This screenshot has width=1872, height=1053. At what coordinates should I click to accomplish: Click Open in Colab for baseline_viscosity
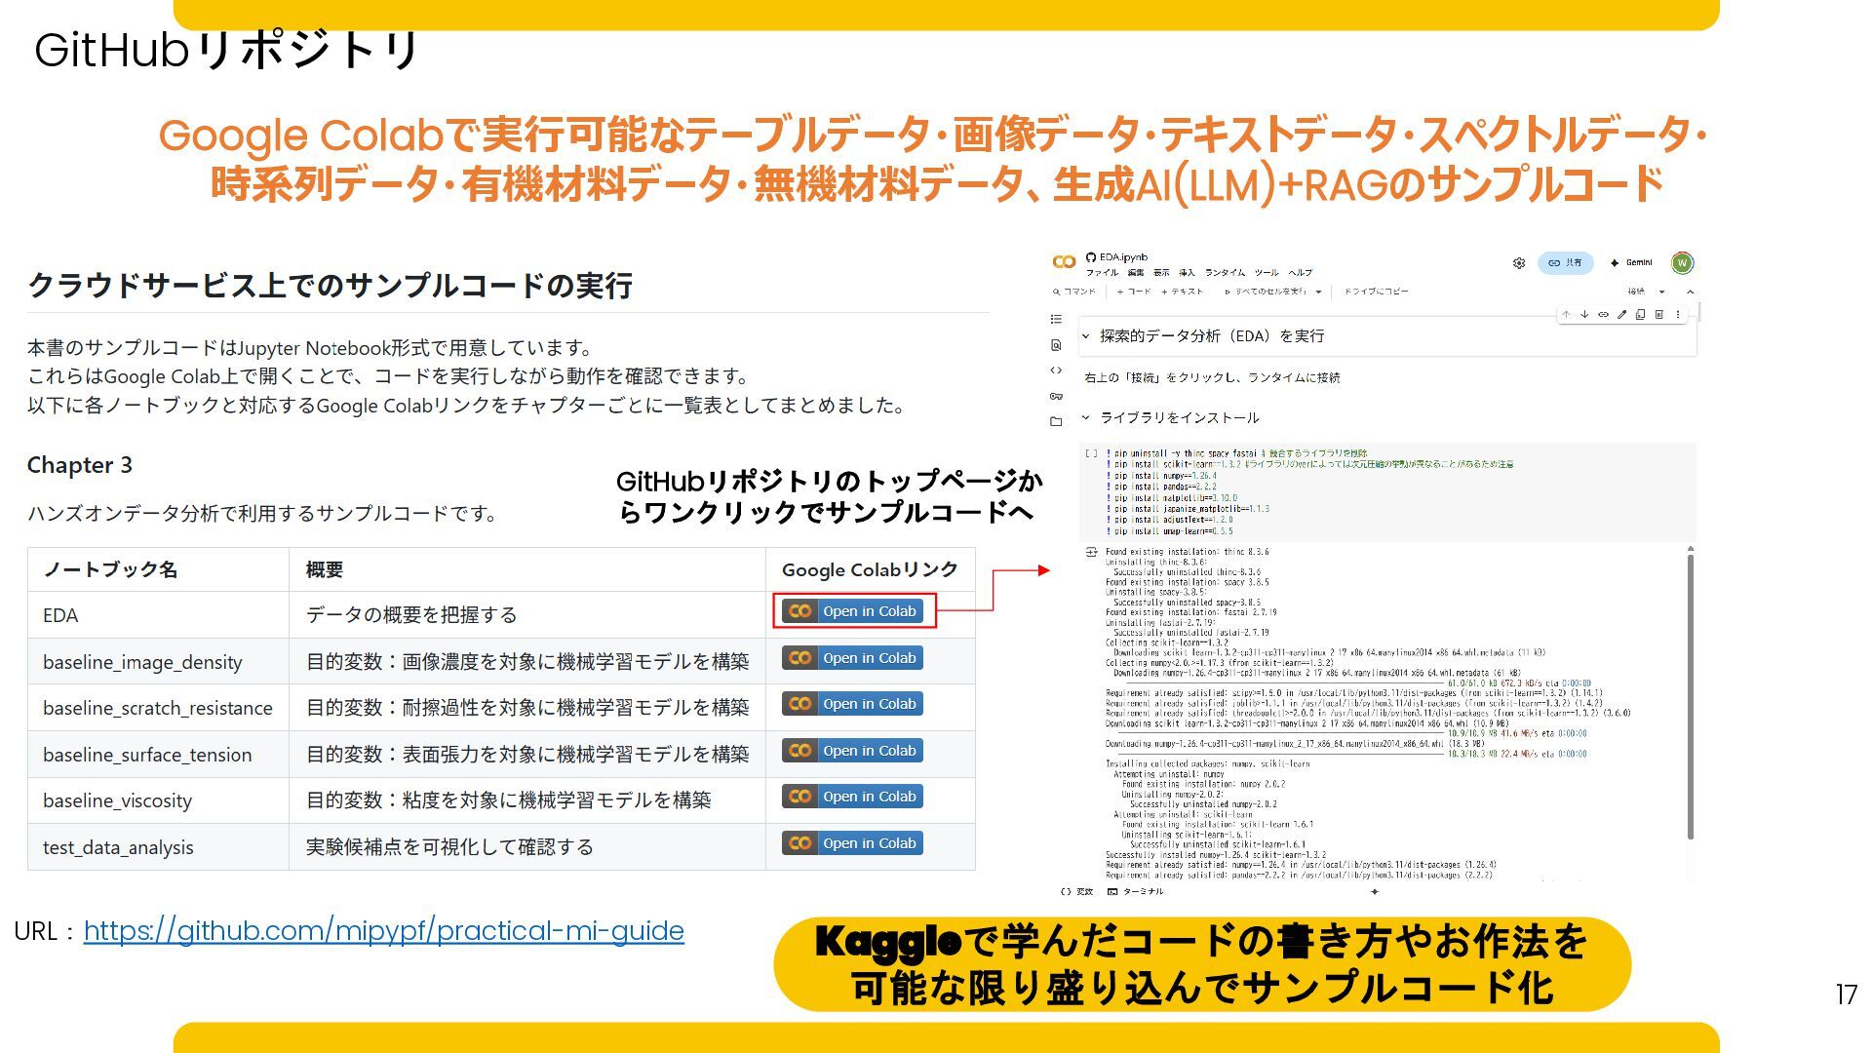[x=852, y=797]
